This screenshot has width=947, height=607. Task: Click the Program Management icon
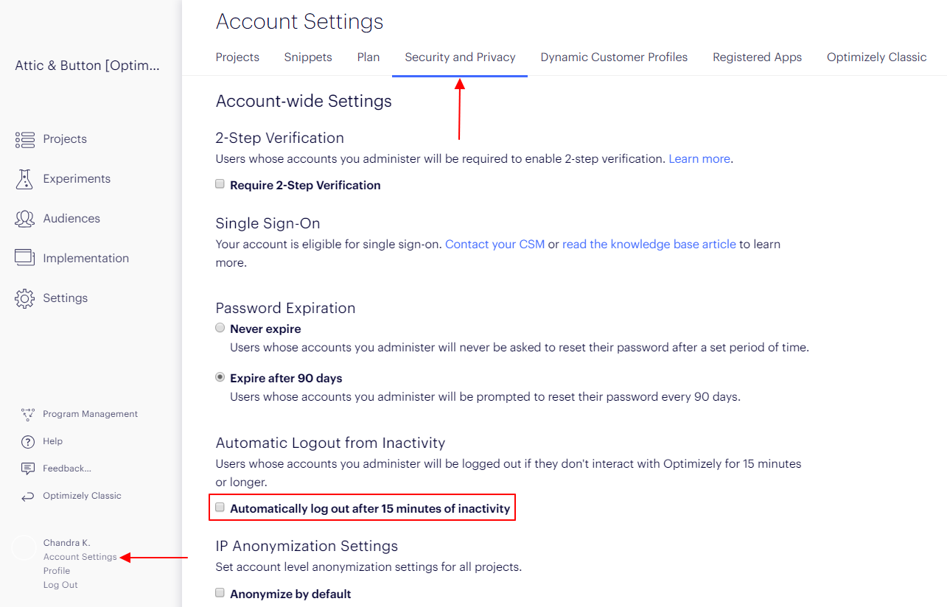tap(28, 414)
